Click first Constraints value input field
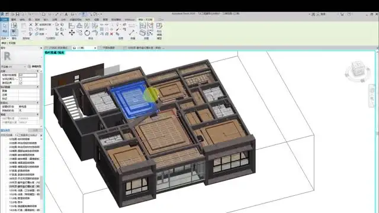379x213 pixels. pyautogui.click(x=28, y=75)
